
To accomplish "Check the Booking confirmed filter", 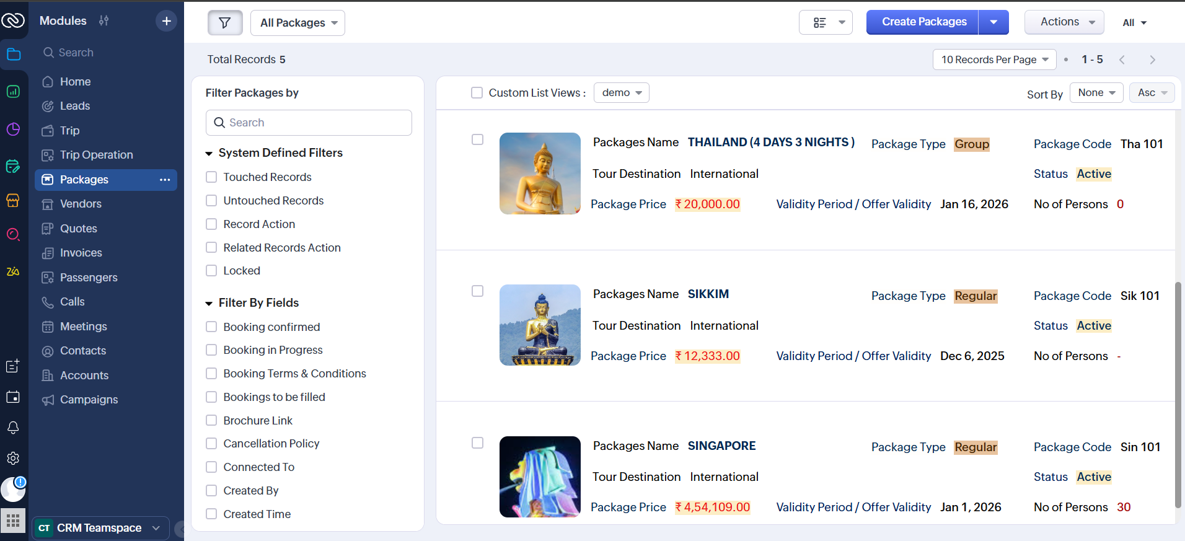I will point(211,327).
